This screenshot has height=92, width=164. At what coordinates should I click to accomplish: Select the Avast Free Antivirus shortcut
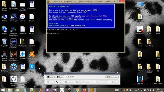32,56
